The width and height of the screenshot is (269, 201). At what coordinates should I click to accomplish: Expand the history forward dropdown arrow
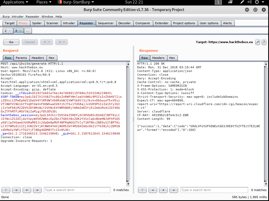tap(64, 42)
